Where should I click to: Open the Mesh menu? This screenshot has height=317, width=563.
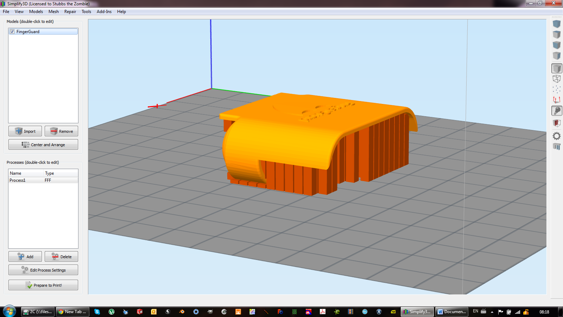pos(53,12)
